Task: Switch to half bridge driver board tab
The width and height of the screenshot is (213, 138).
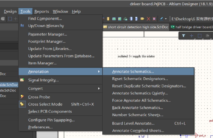Action: [x=192, y=27]
